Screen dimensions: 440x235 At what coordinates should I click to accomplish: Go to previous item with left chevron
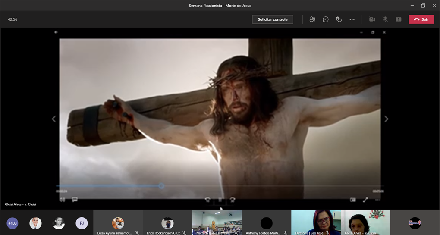[53, 119]
